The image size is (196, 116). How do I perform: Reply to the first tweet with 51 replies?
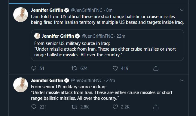(34, 68)
